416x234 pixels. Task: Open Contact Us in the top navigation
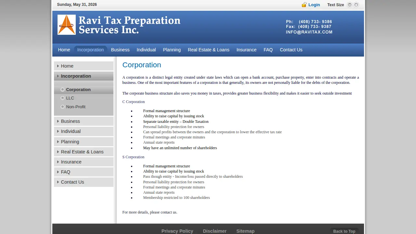pos(291,50)
